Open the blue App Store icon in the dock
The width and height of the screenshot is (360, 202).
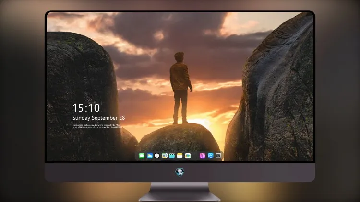pos(211,156)
